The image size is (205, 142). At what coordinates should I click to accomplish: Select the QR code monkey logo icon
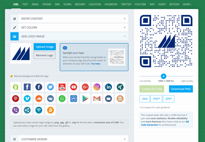point(16,87)
